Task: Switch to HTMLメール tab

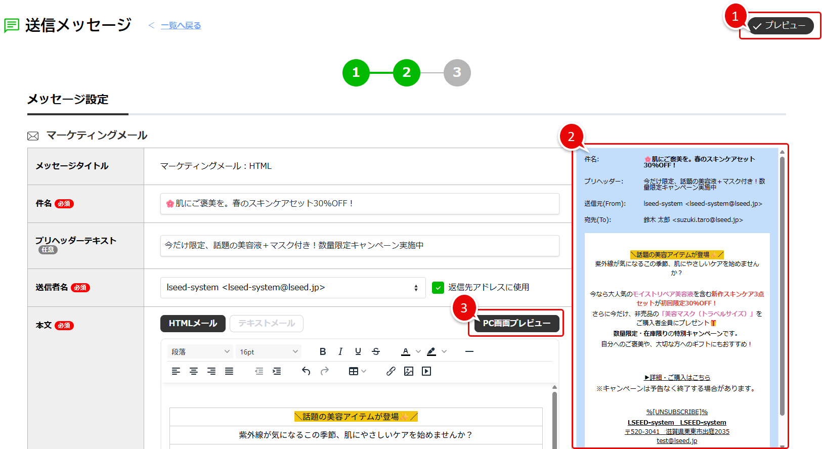Action: coord(193,324)
